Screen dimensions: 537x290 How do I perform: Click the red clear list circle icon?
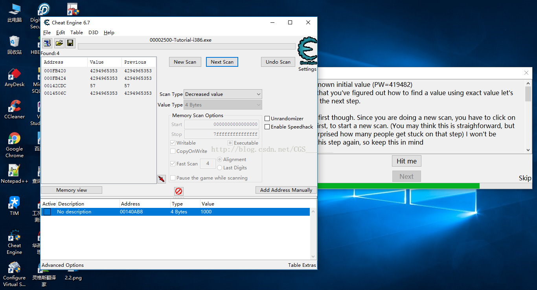coord(179,191)
